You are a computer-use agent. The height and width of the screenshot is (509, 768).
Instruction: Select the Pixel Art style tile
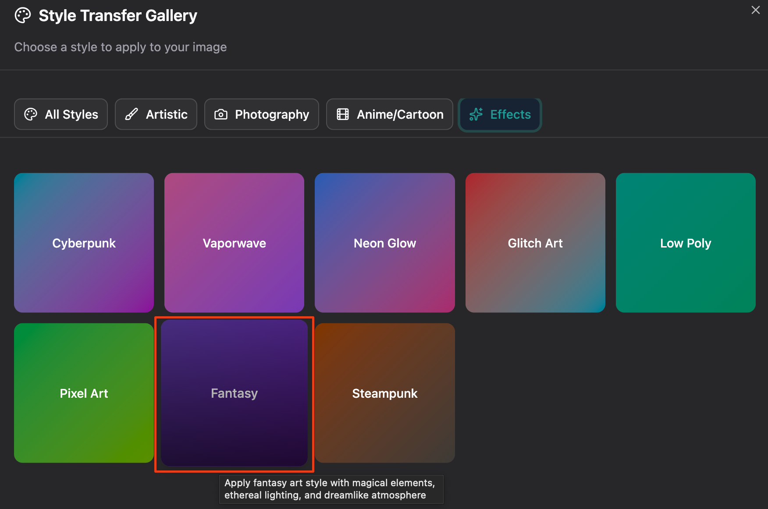(84, 393)
